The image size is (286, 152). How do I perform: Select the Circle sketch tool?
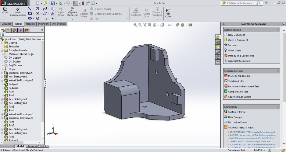[38, 9]
